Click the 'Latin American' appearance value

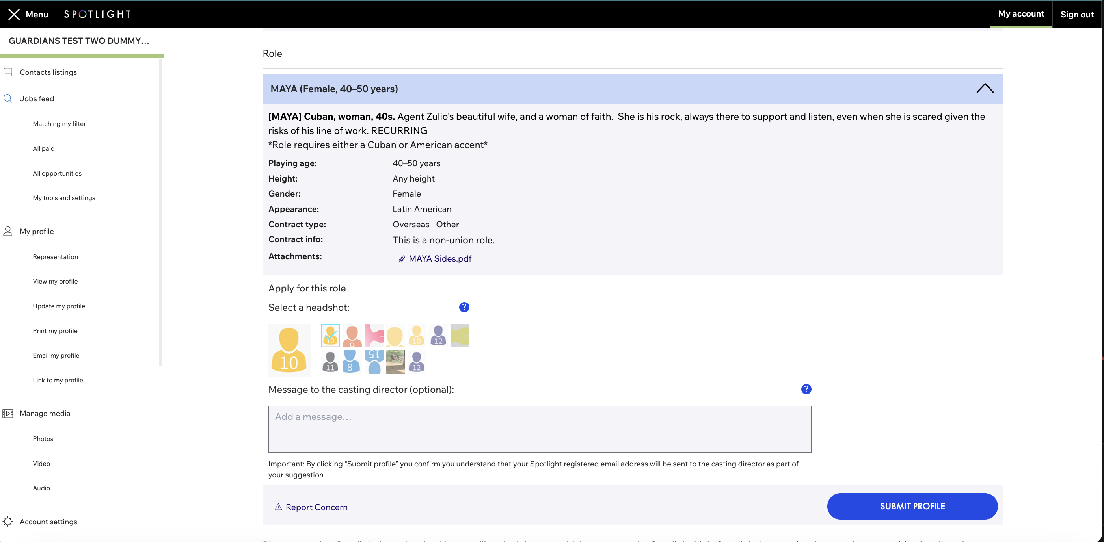point(422,209)
